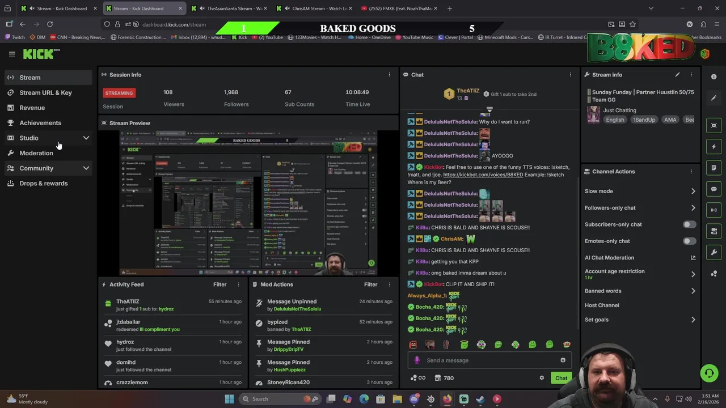The width and height of the screenshot is (726, 408).
Task: Open Discord from taskbar
Action: click(x=414, y=399)
